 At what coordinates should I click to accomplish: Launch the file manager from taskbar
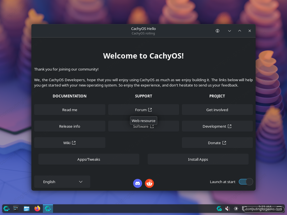point(27,208)
